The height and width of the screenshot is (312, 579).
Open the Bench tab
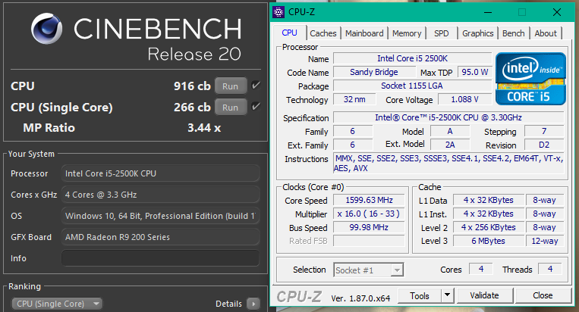pyautogui.click(x=513, y=33)
